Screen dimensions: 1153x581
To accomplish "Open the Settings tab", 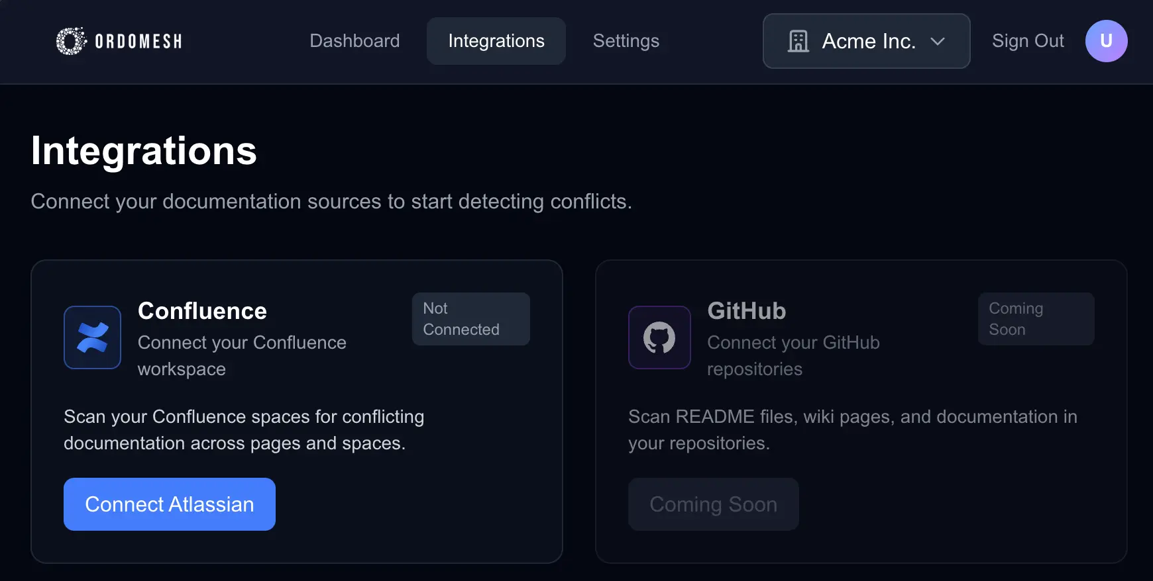I will click(626, 41).
